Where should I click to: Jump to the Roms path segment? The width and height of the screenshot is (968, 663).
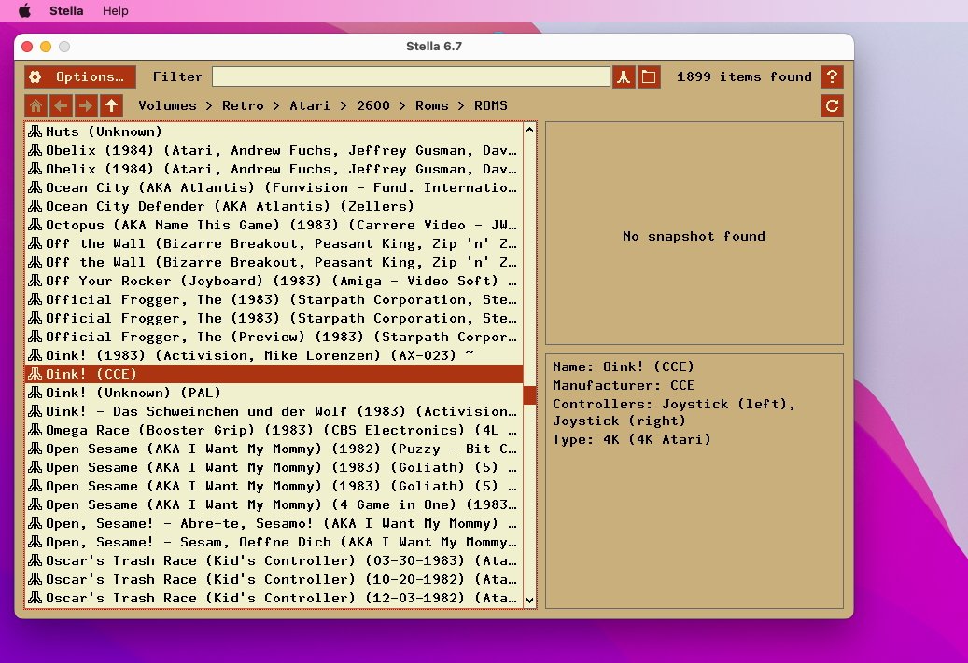click(431, 105)
